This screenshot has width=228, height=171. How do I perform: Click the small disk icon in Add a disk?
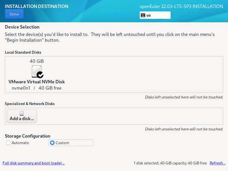click(x=22, y=113)
